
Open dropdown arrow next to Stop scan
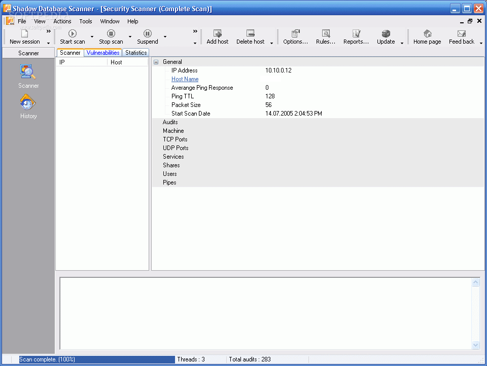pyautogui.click(x=130, y=36)
